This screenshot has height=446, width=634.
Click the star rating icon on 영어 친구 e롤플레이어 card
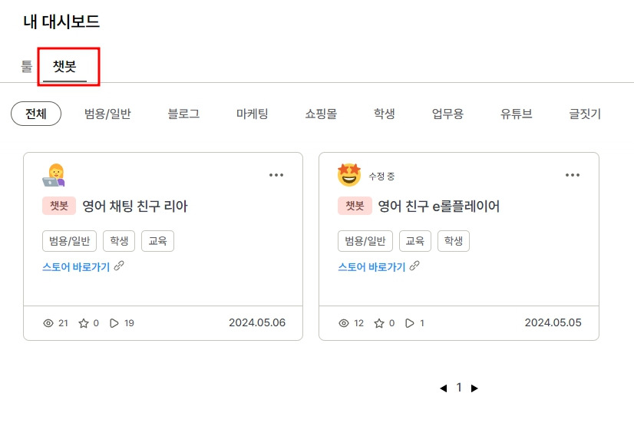pyautogui.click(x=381, y=323)
